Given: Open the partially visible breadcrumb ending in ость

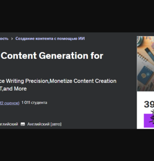Looking at the screenshot, I should 4,38.
